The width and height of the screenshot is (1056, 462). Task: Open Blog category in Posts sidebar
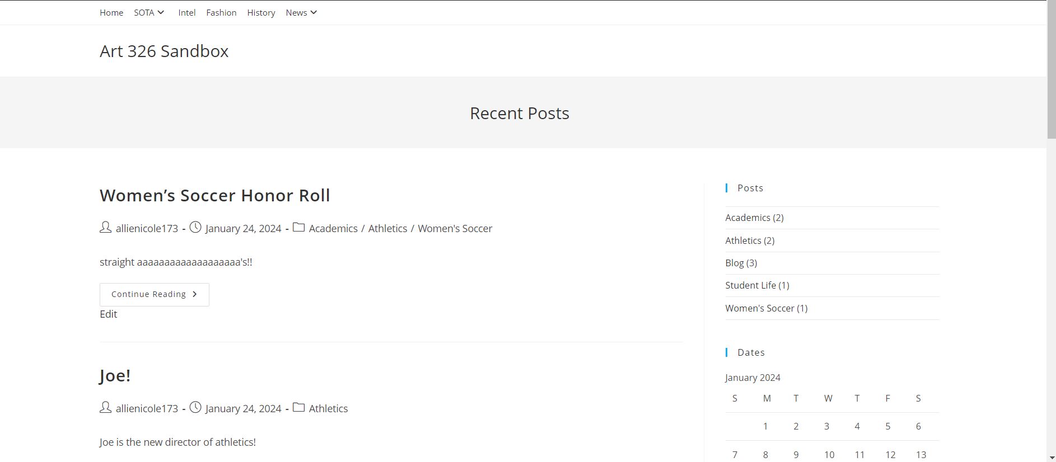click(734, 263)
